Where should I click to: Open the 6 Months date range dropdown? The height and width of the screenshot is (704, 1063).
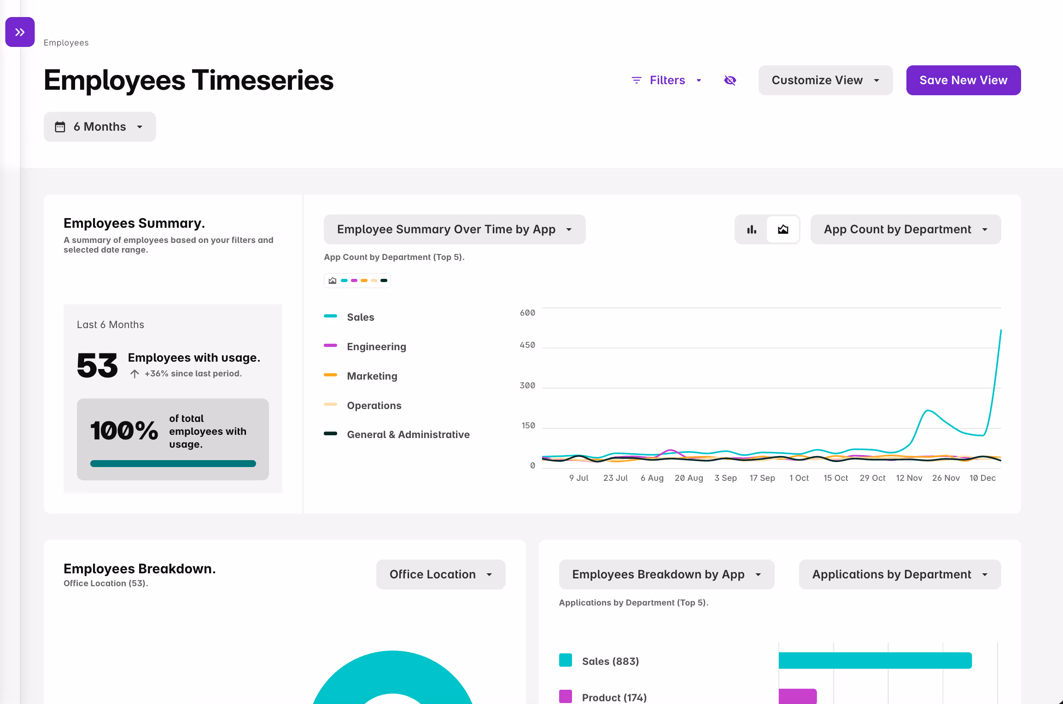(x=100, y=127)
